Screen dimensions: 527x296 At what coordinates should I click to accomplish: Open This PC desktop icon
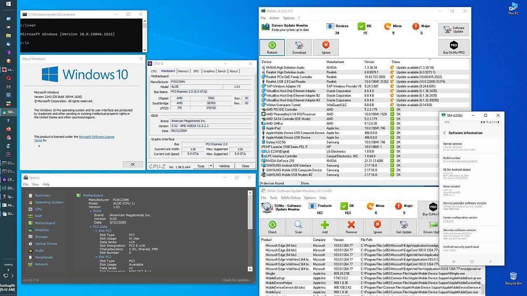point(513,8)
